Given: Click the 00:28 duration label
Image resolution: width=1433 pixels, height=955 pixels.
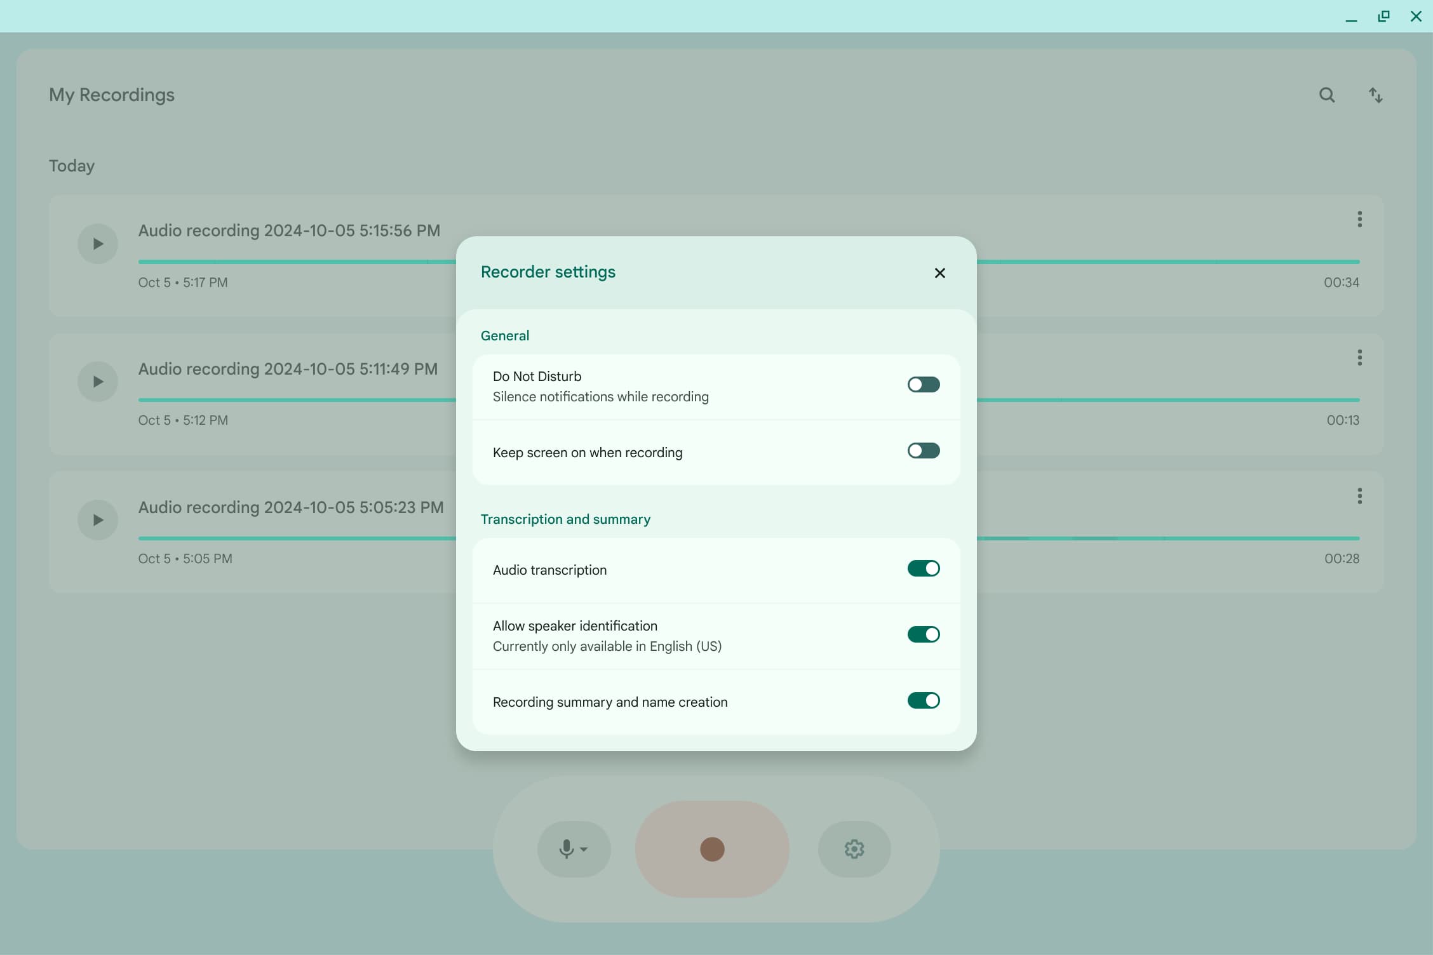Looking at the screenshot, I should pyautogui.click(x=1342, y=559).
